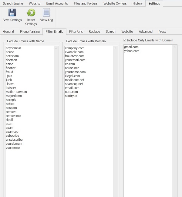Switch to the Proxy tab
The image size is (182, 197).
(162, 31)
